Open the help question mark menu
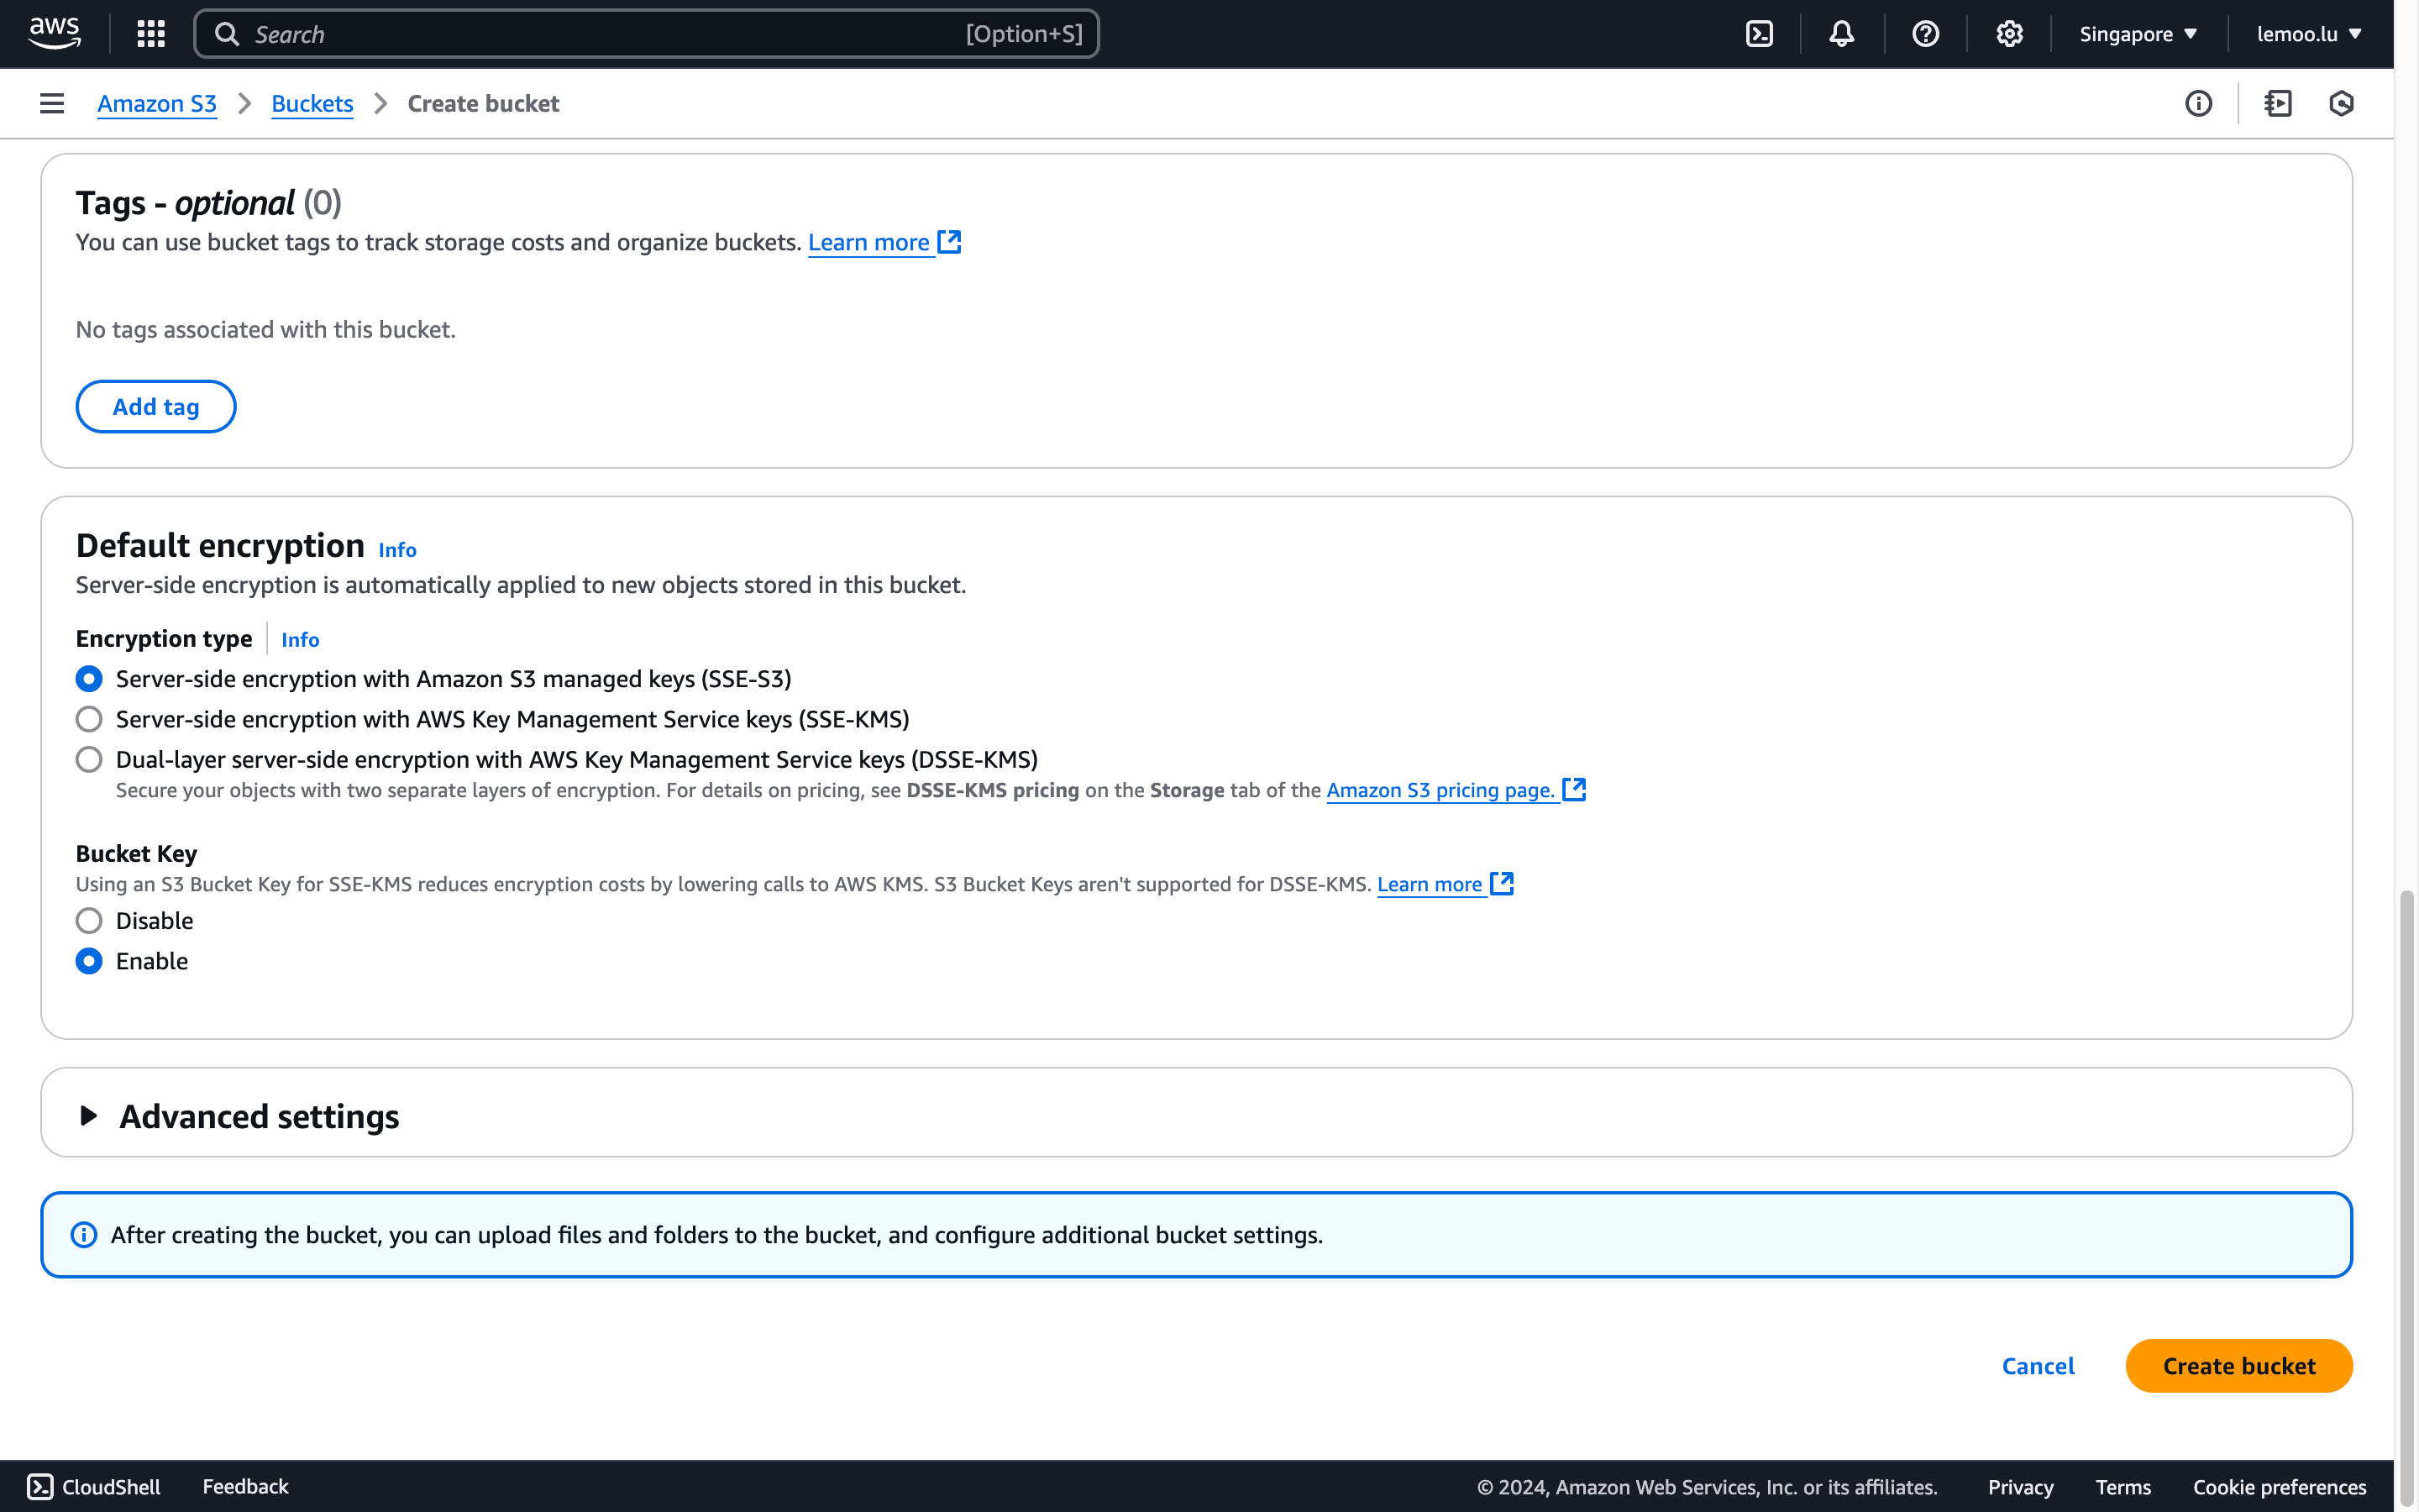Image resolution: width=2419 pixels, height=1512 pixels. (x=1925, y=34)
